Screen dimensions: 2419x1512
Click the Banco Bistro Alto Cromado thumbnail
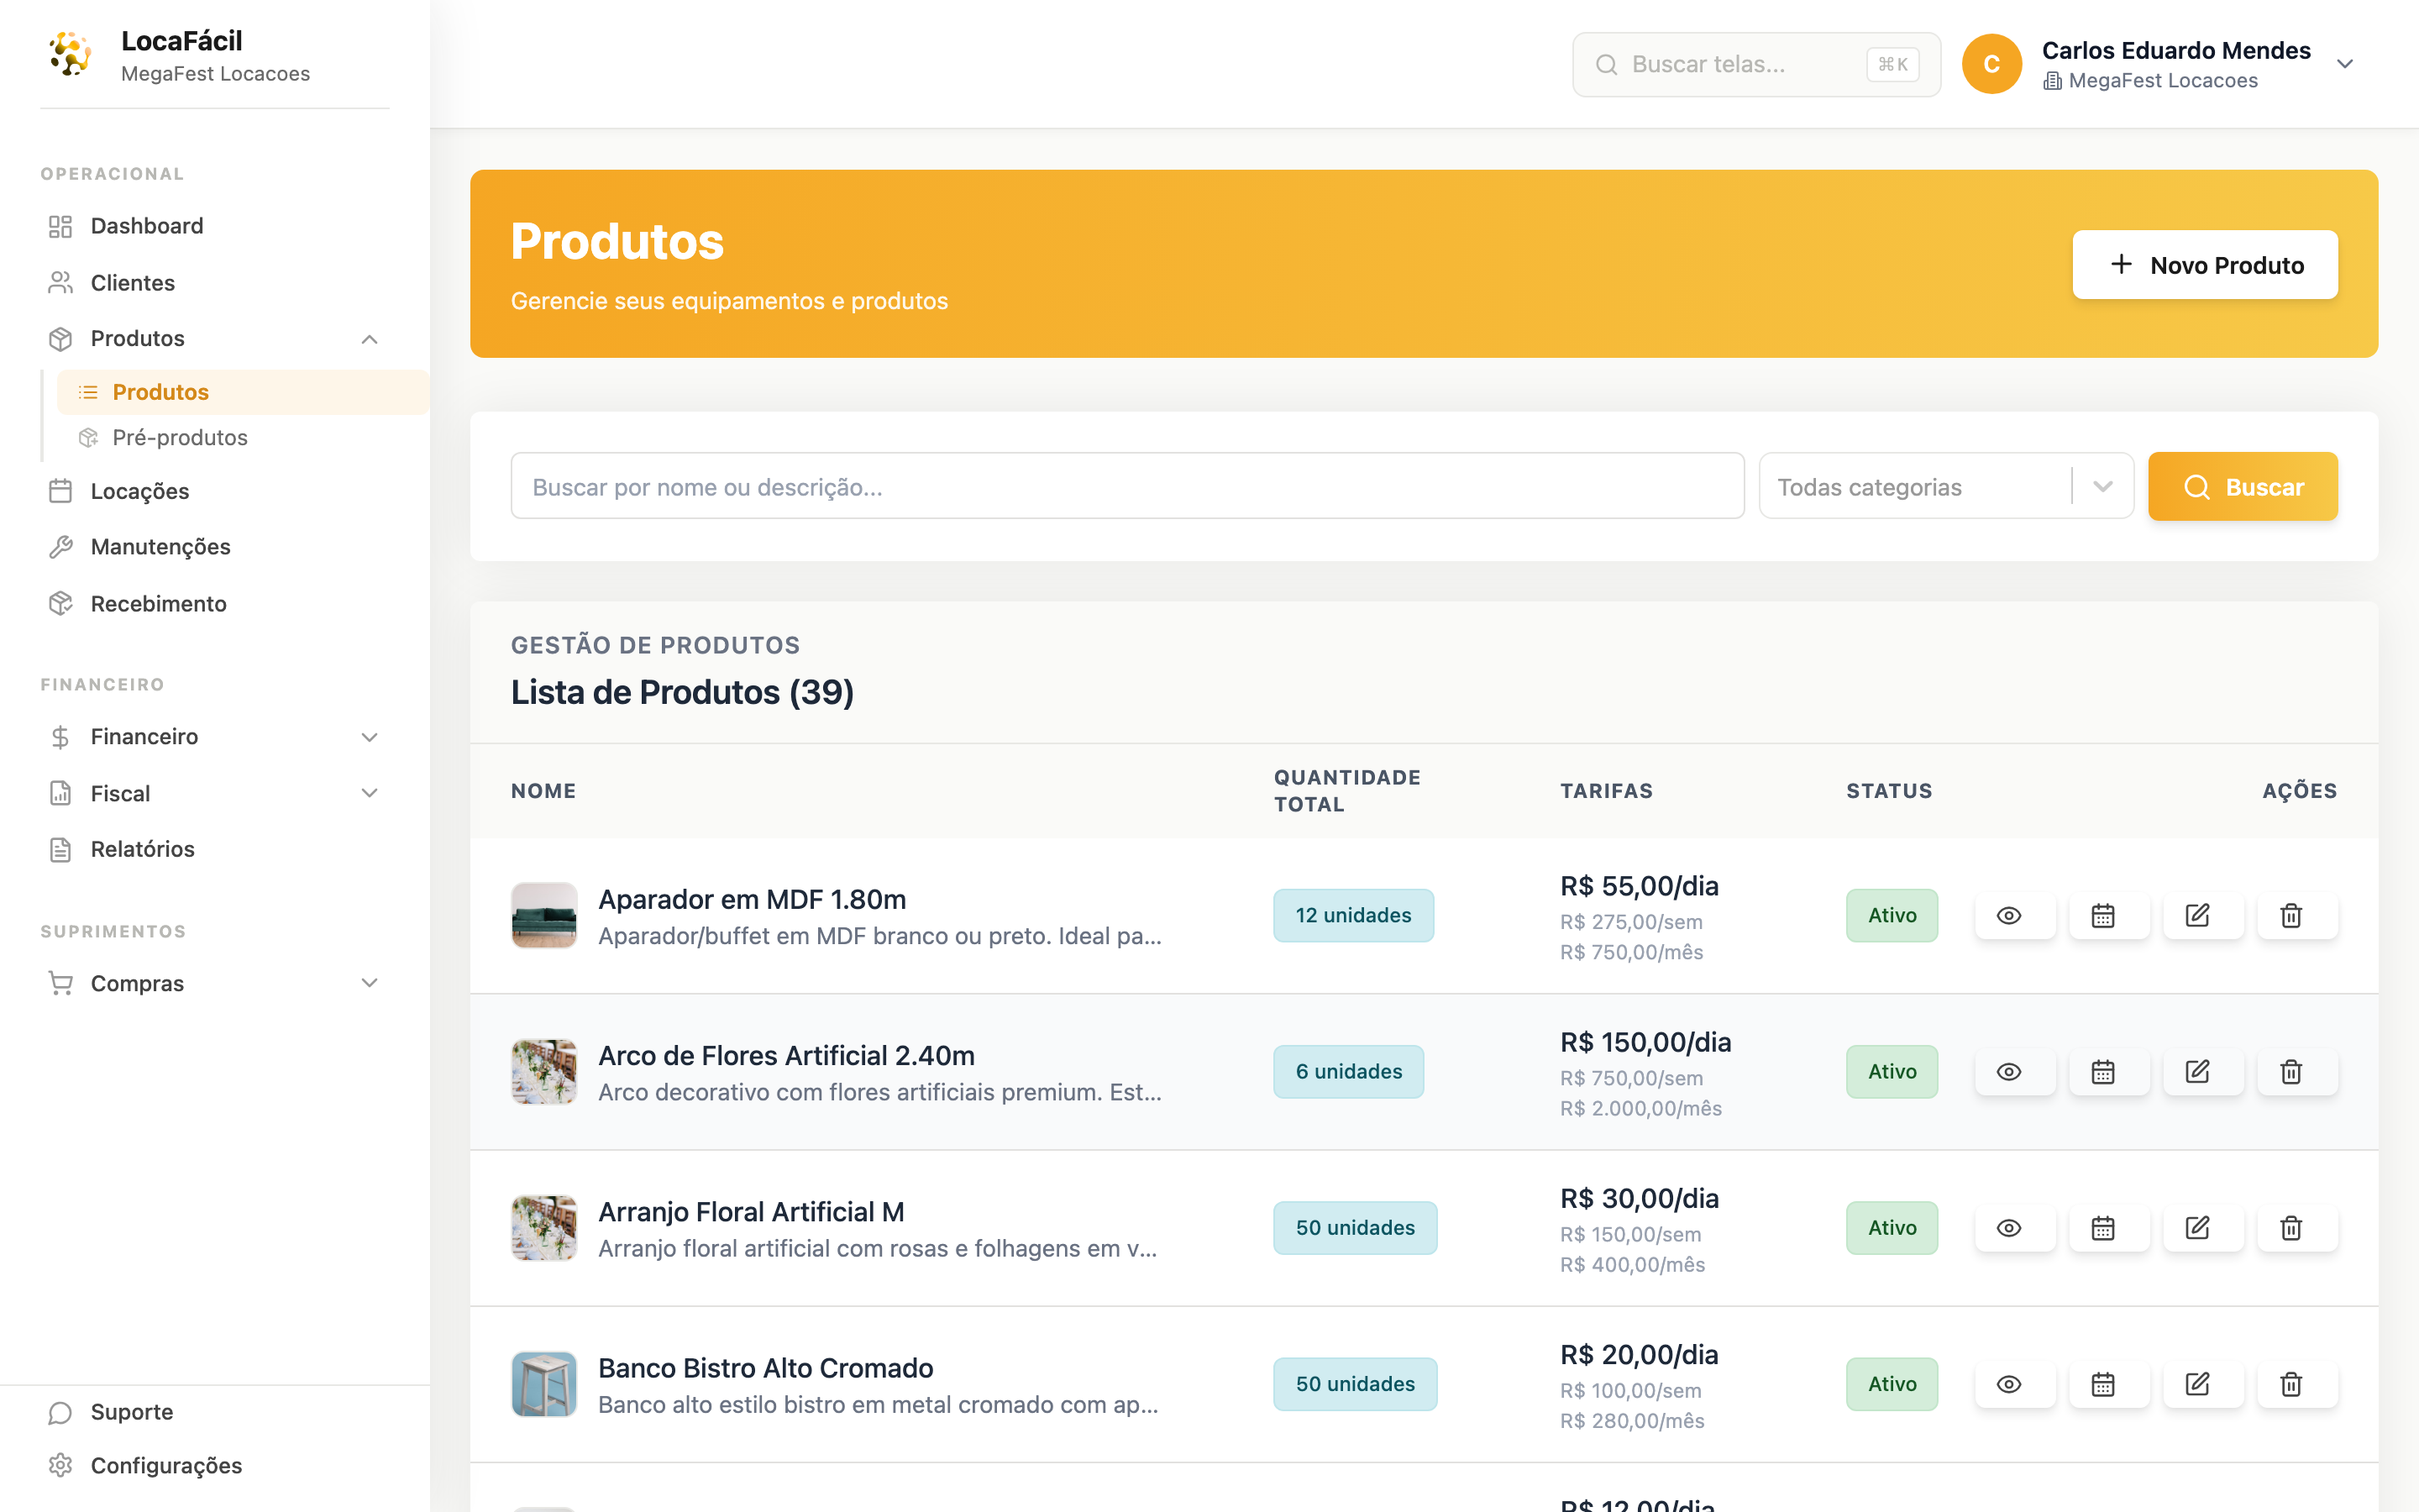coord(543,1383)
